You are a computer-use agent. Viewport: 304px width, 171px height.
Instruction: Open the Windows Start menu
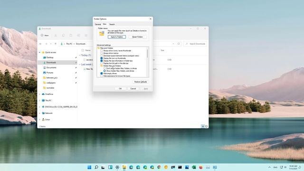tap(89, 167)
